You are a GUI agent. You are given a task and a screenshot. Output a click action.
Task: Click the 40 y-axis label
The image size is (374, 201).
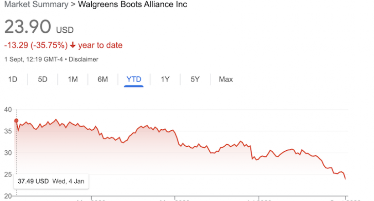pyautogui.click(x=8, y=110)
